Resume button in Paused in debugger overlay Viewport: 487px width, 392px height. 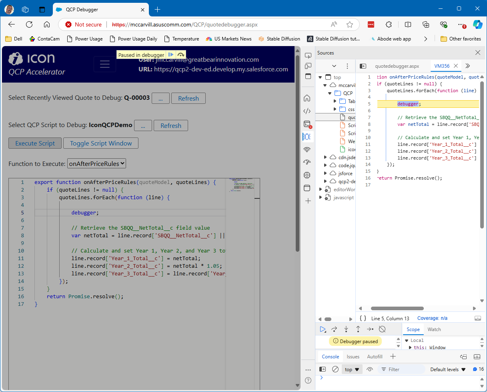click(171, 55)
